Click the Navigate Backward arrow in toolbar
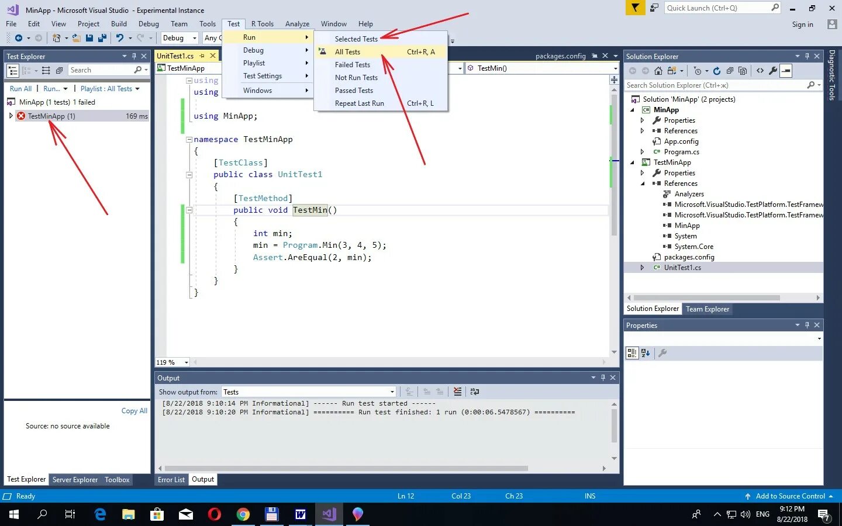The image size is (842, 526). point(19,38)
